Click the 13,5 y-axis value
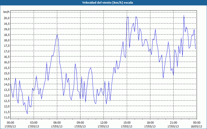The image size is (207, 129). pyautogui.click(x=7, y=90)
